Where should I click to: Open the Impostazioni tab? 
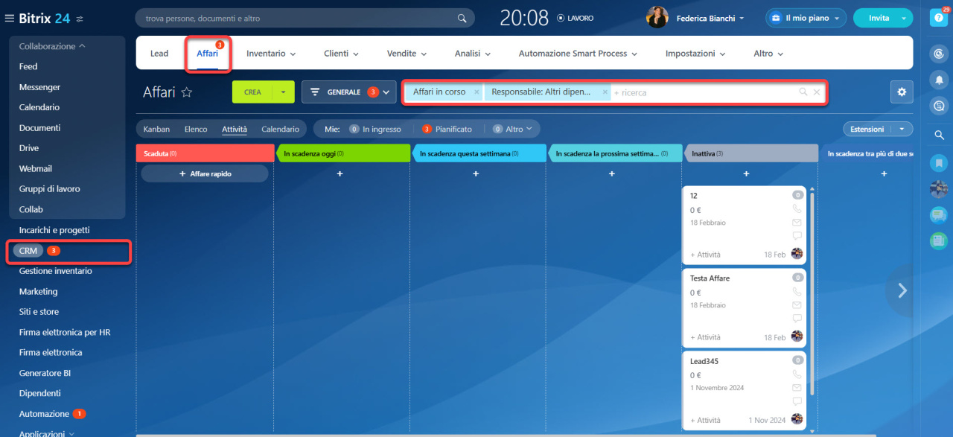pyautogui.click(x=695, y=54)
